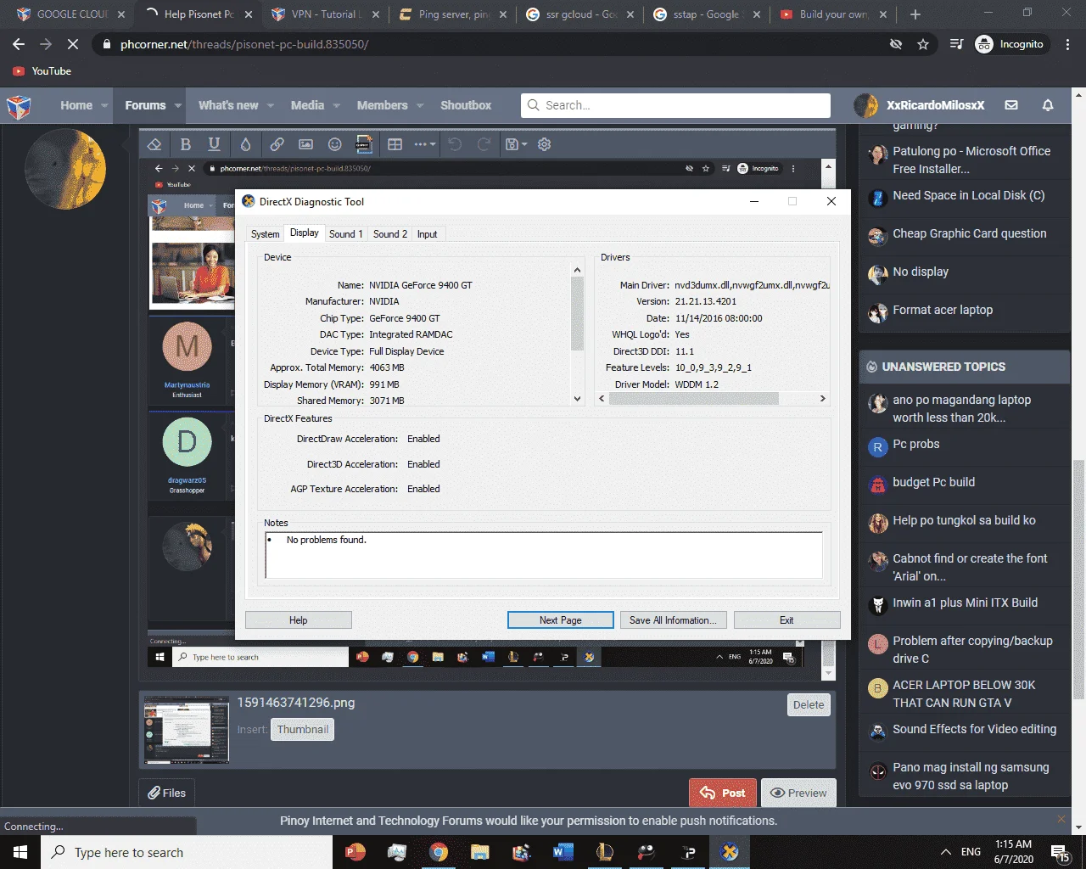1086x869 pixels.
Task: Go back to the previous page
Action: click(19, 44)
